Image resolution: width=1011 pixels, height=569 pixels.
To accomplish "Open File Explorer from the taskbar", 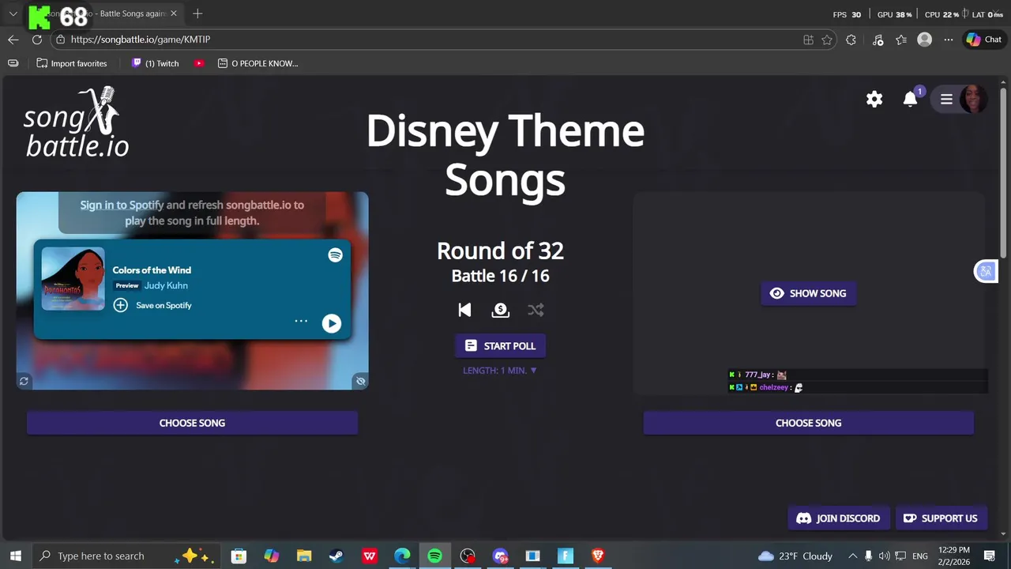I will click(x=304, y=556).
